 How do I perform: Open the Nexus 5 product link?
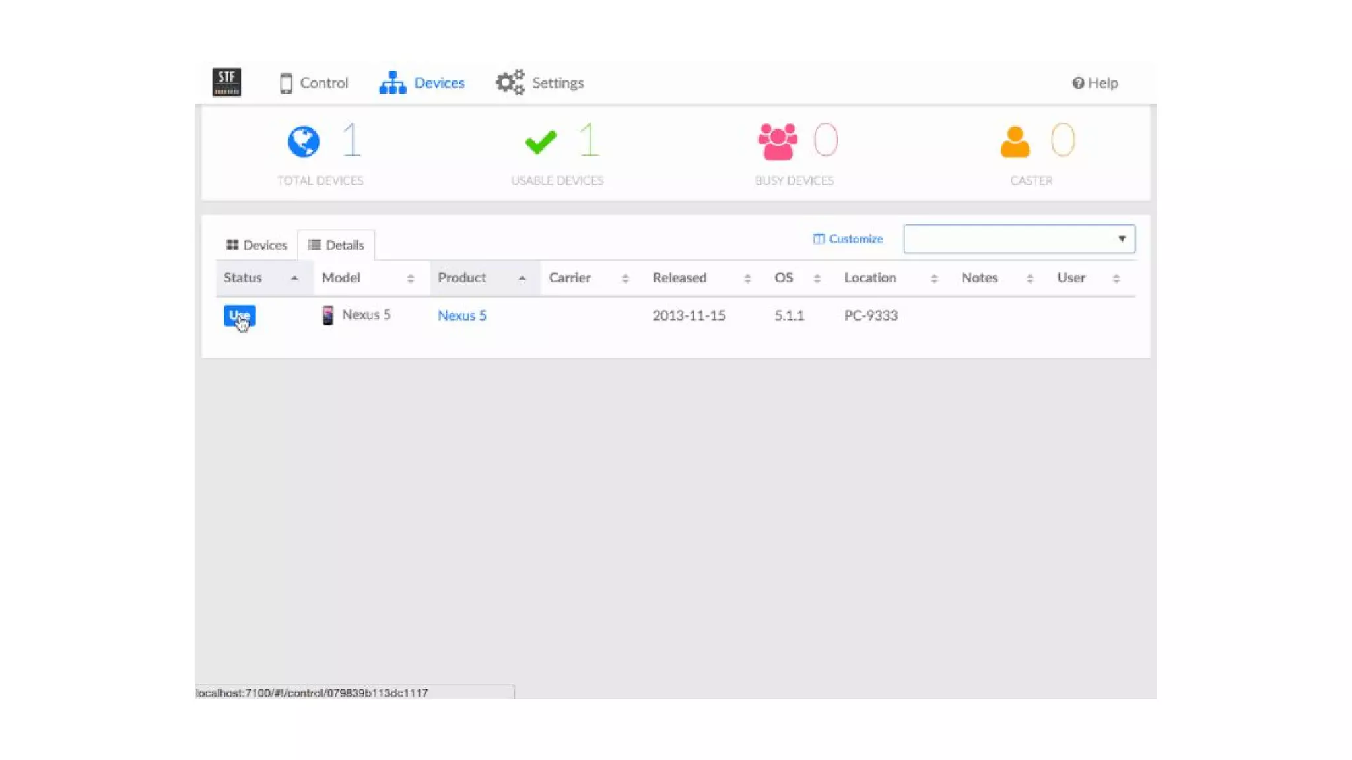(x=461, y=315)
